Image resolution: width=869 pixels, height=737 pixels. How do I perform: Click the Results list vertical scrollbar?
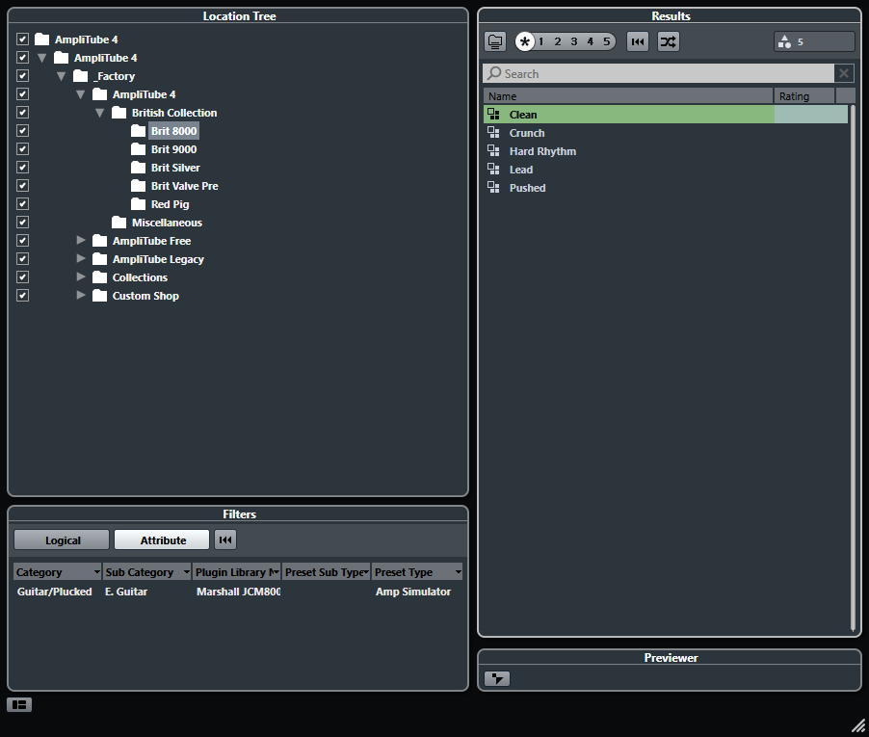[853, 368]
